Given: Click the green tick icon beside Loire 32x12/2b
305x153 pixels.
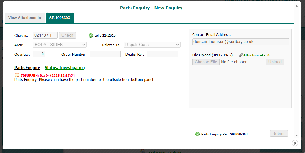Looking at the screenshot, I should coord(91,35).
